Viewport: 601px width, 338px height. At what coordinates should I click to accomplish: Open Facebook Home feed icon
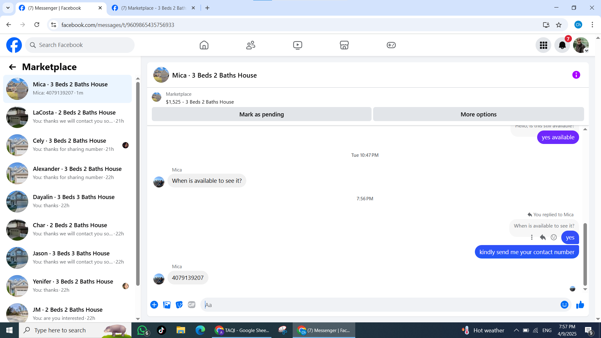(x=204, y=45)
